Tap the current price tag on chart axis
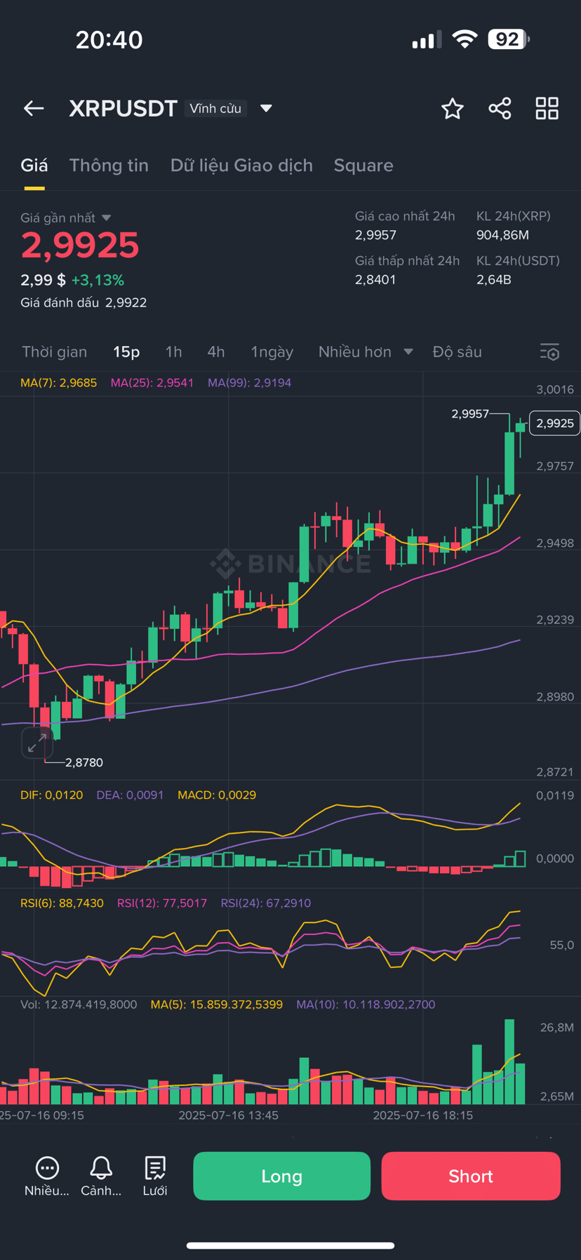Screen dimensions: 581x1260 tap(554, 423)
